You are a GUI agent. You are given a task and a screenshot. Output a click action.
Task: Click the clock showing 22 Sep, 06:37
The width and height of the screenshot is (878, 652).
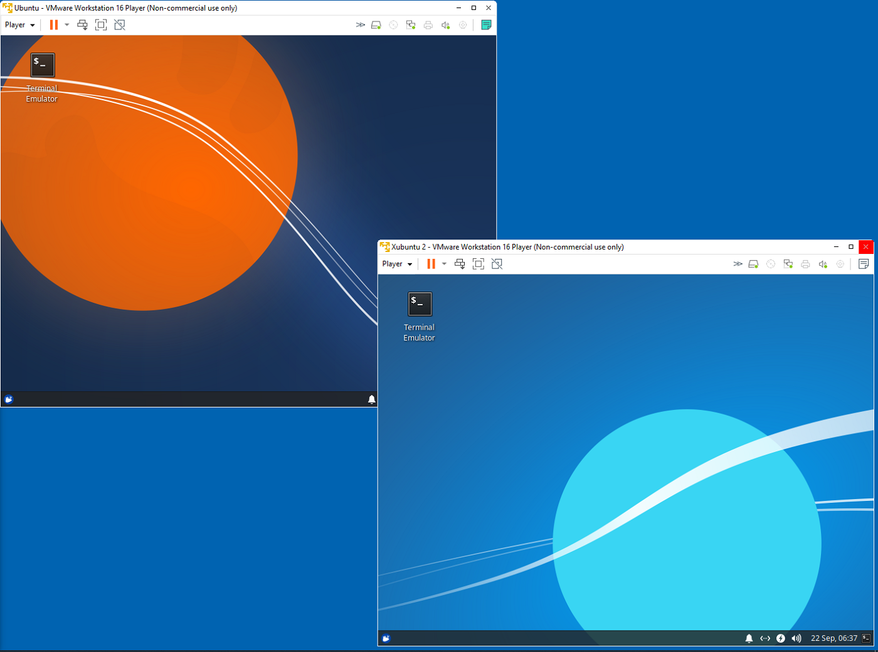click(x=833, y=638)
